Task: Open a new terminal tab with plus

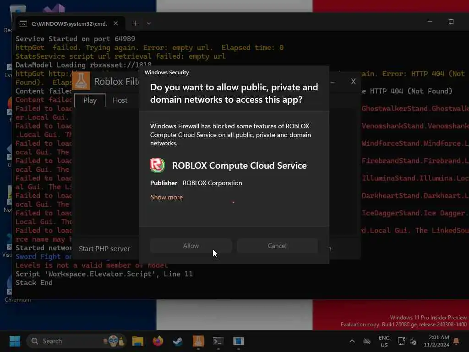Action: 135,23
